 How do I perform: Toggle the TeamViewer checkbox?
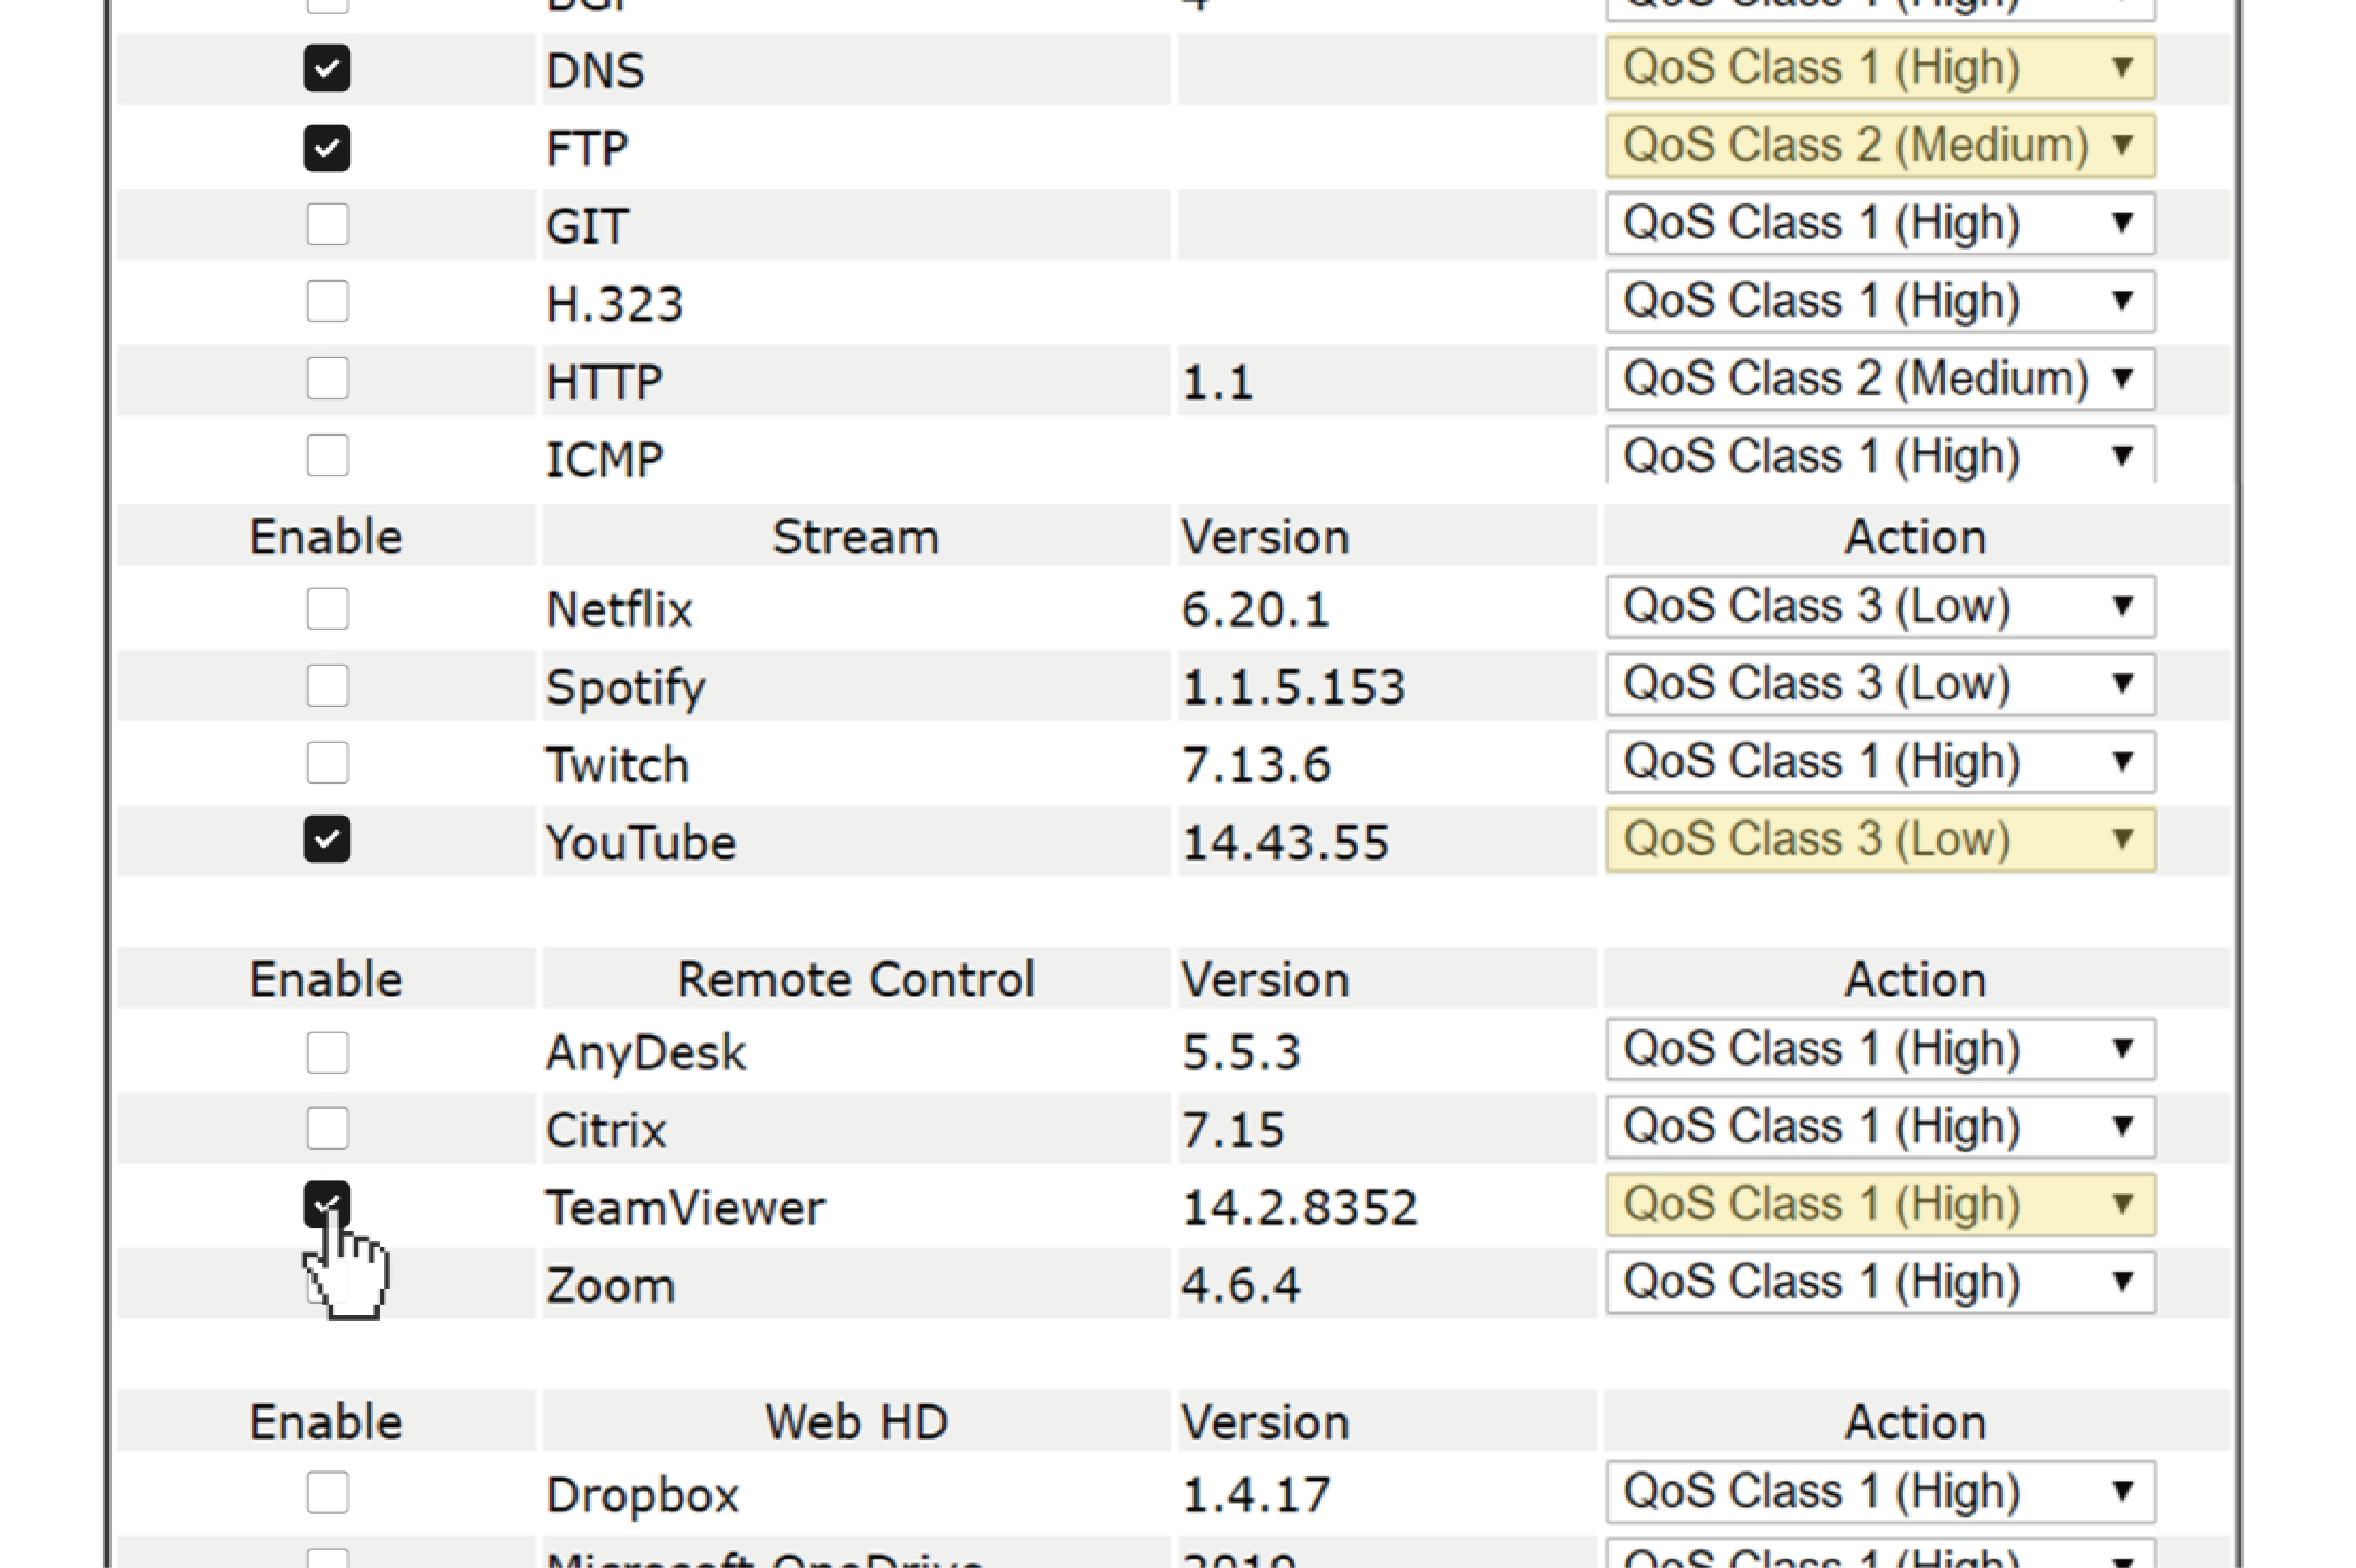pyautogui.click(x=327, y=1204)
